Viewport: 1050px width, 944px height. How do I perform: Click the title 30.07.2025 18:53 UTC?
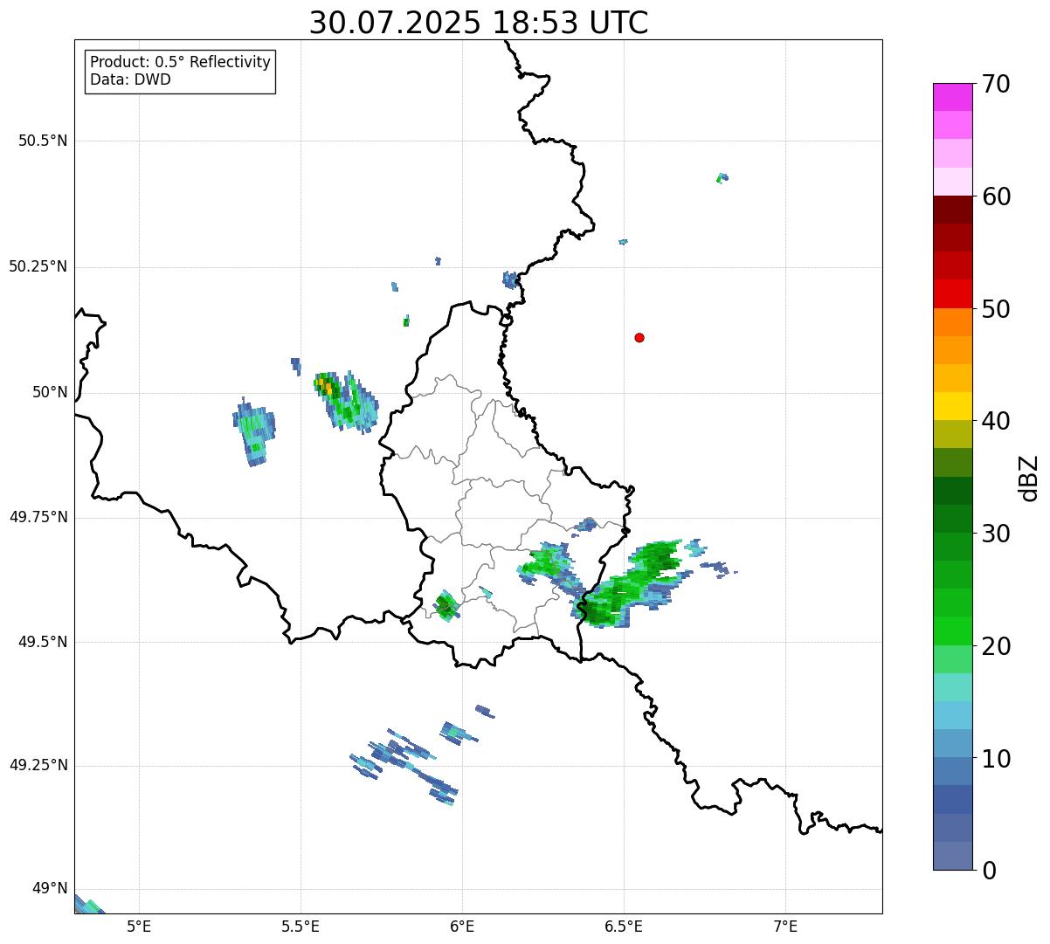tap(479, 23)
